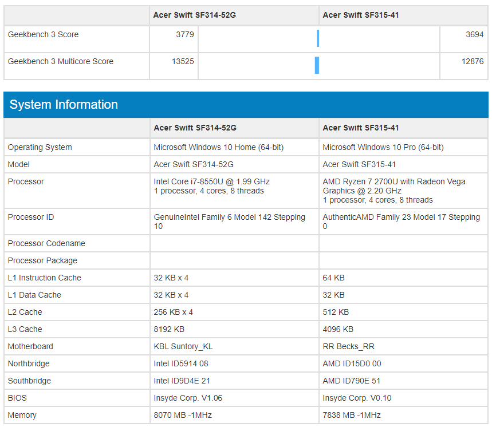Click the Northbridge row label
The height and width of the screenshot is (427, 492).
(29, 364)
